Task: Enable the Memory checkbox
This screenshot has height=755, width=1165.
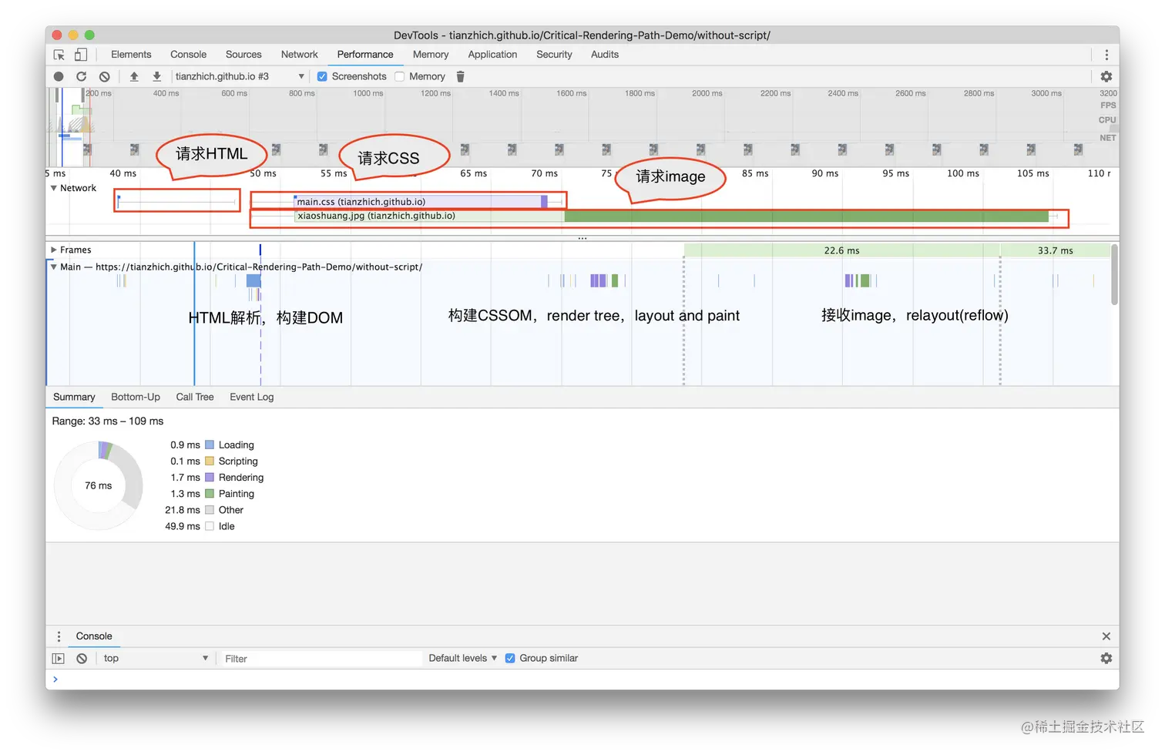Action: point(400,76)
